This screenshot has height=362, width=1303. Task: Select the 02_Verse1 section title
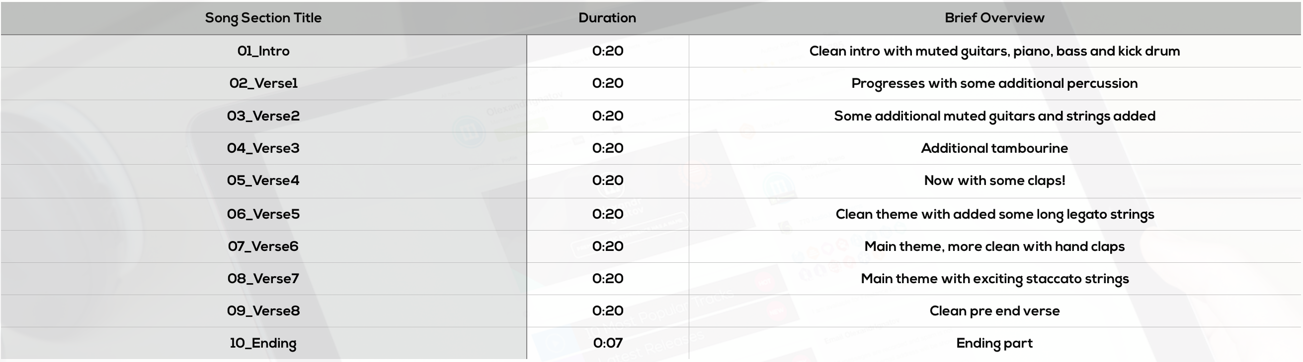point(263,83)
